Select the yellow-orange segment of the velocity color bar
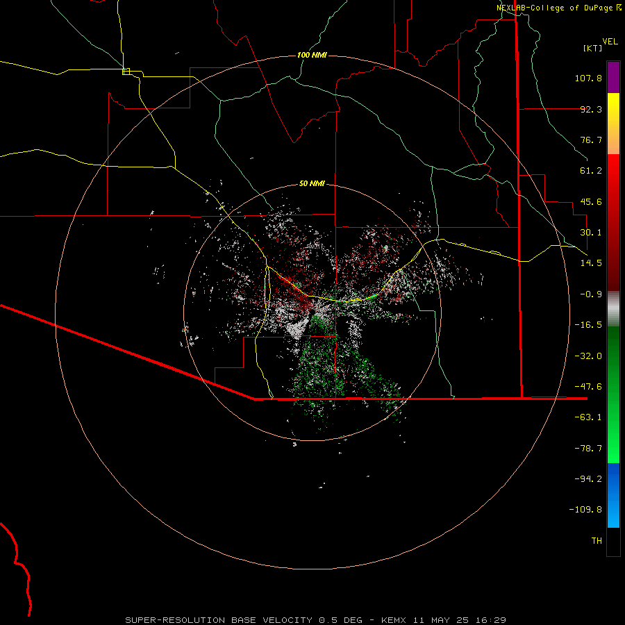 [613, 124]
